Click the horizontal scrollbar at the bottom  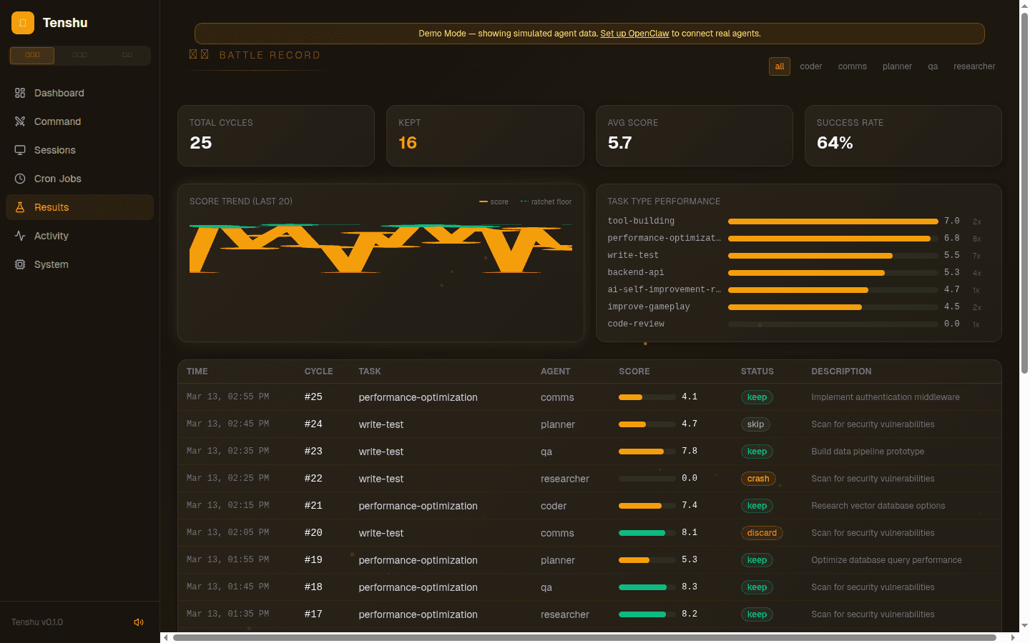(584, 637)
